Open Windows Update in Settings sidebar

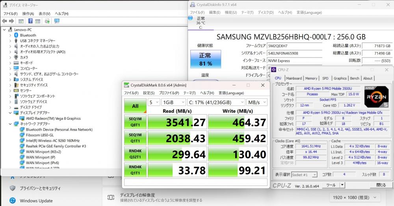(x=36, y=201)
